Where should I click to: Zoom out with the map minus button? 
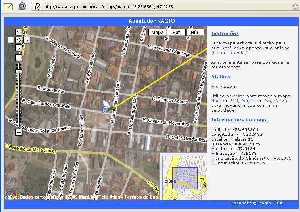(19, 132)
